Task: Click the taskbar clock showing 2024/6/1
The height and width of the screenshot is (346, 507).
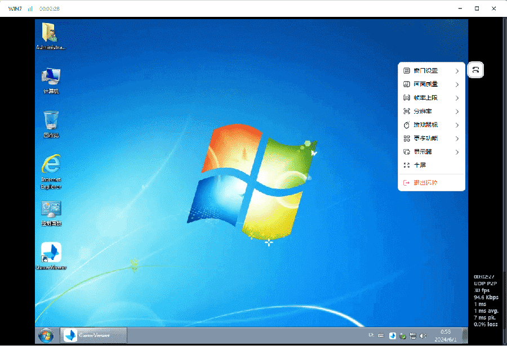Action: click(446, 336)
